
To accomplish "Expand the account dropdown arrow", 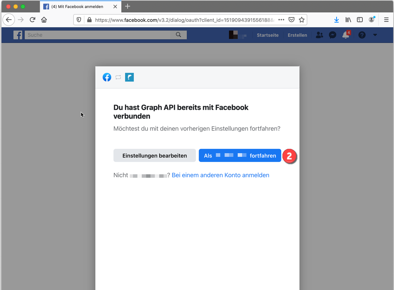I will point(375,35).
